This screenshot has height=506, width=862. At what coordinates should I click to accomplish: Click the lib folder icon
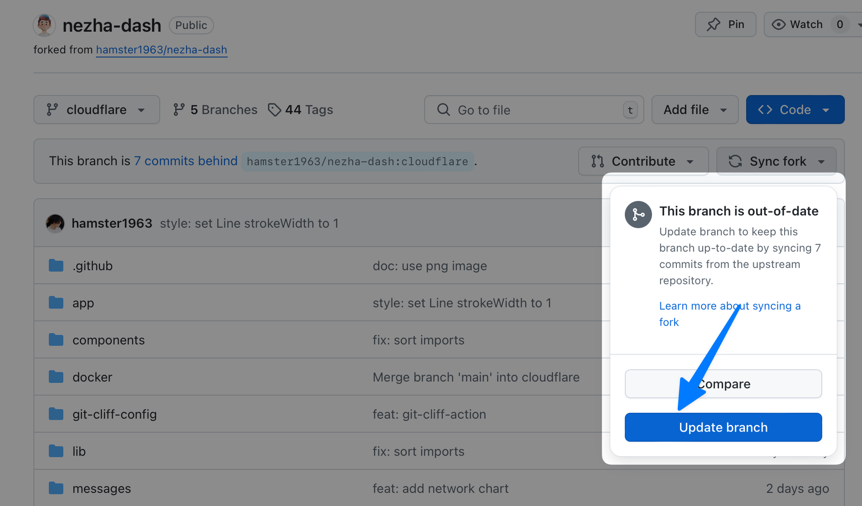(56, 451)
